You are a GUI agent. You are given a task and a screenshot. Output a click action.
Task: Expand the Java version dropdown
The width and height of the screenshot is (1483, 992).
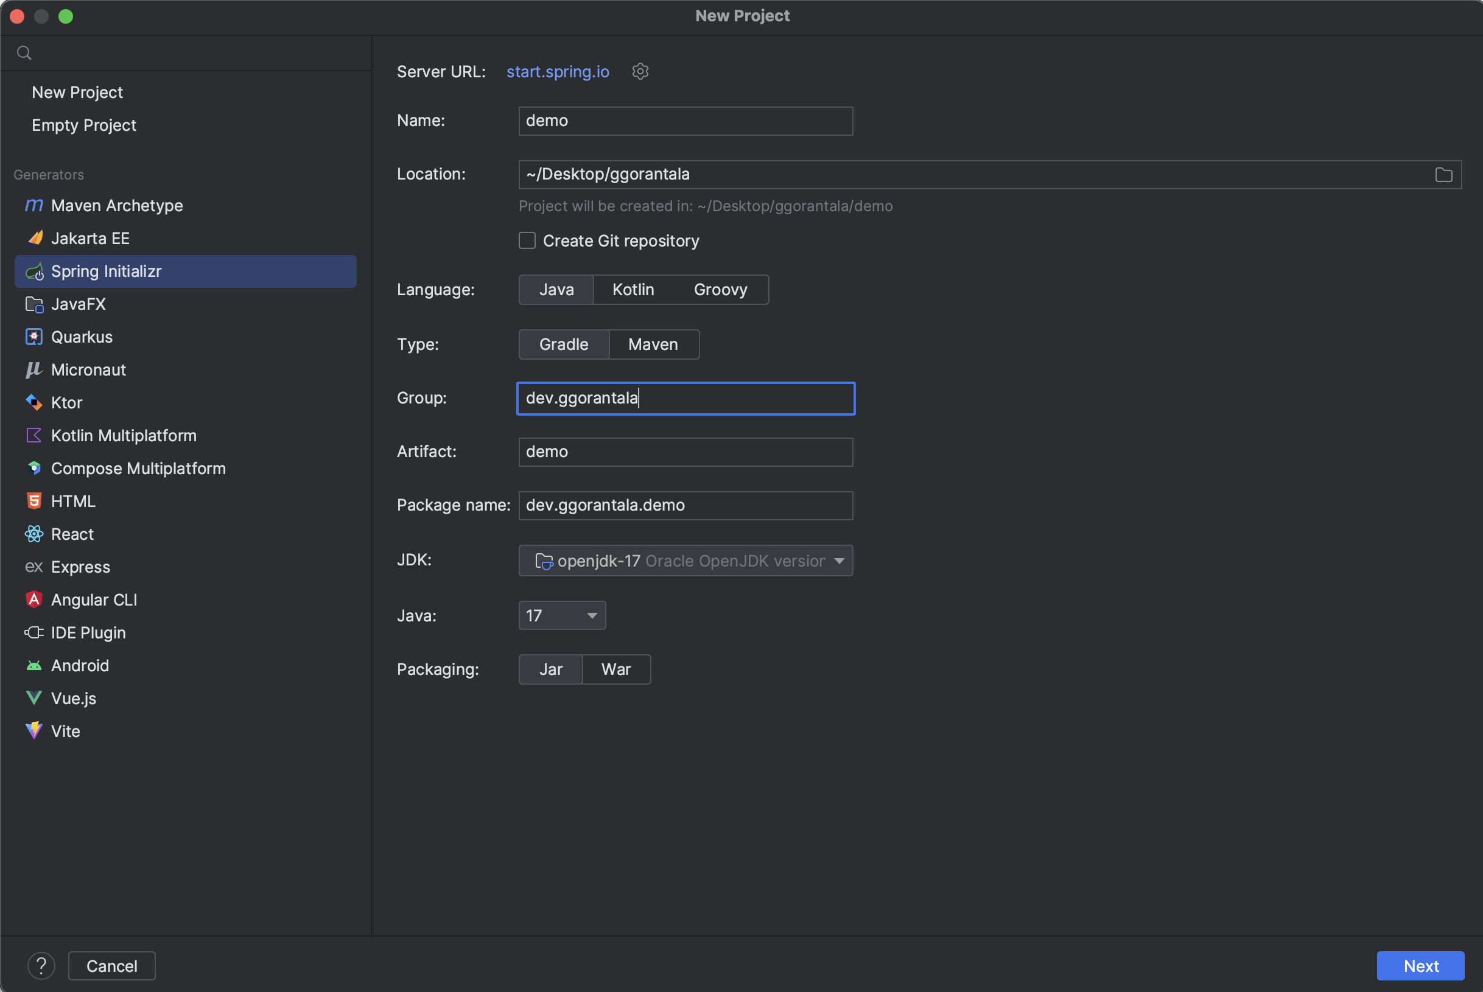tap(561, 615)
